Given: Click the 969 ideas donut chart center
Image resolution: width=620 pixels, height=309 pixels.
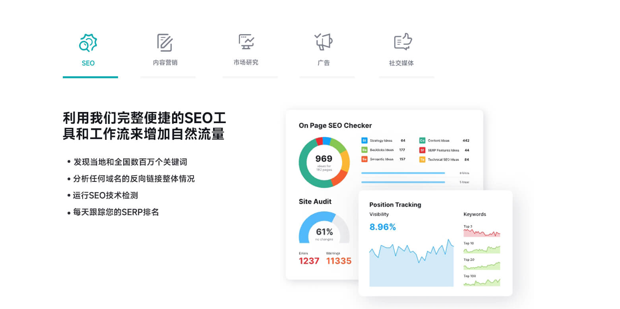Looking at the screenshot, I should (324, 162).
